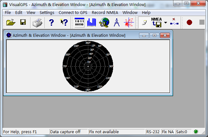Open the Settings menu
This screenshot has width=208, height=137.
47,12
